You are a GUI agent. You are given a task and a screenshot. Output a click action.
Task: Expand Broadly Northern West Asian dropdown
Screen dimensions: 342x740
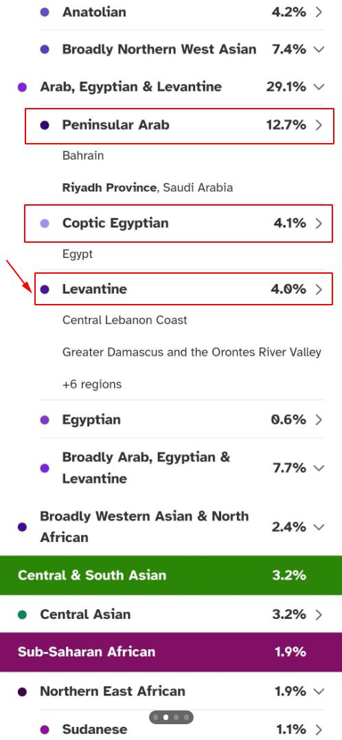click(319, 49)
